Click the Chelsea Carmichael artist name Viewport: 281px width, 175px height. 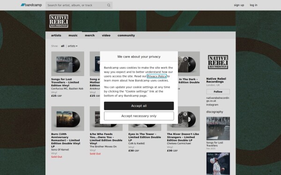pyautogui.click(x=179, y=143)
